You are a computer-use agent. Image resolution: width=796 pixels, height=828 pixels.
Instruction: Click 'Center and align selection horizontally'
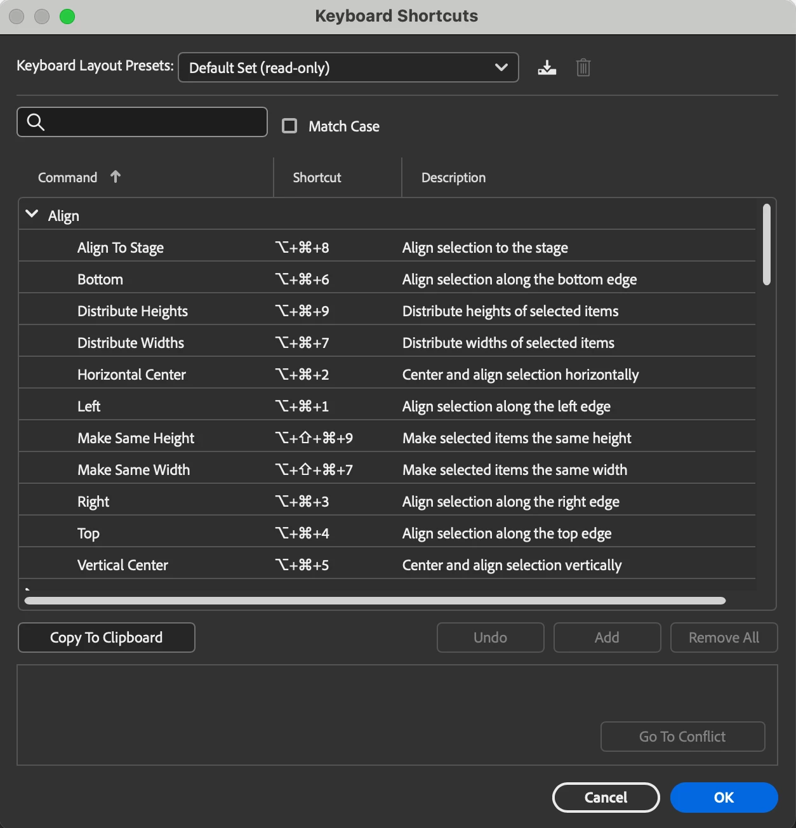point(521,375)
